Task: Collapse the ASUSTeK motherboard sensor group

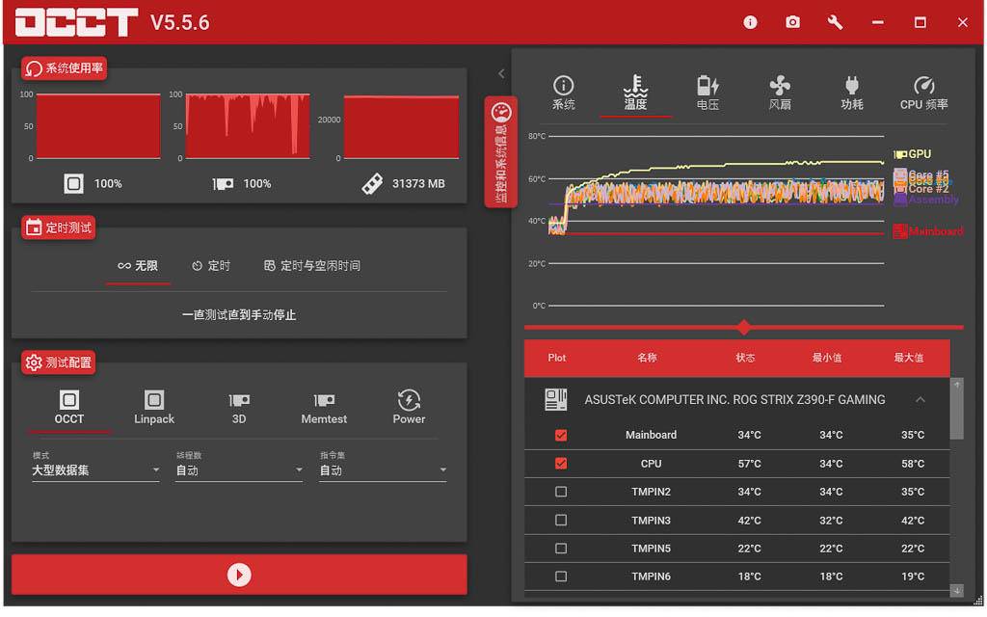Action: pos(920,400)
